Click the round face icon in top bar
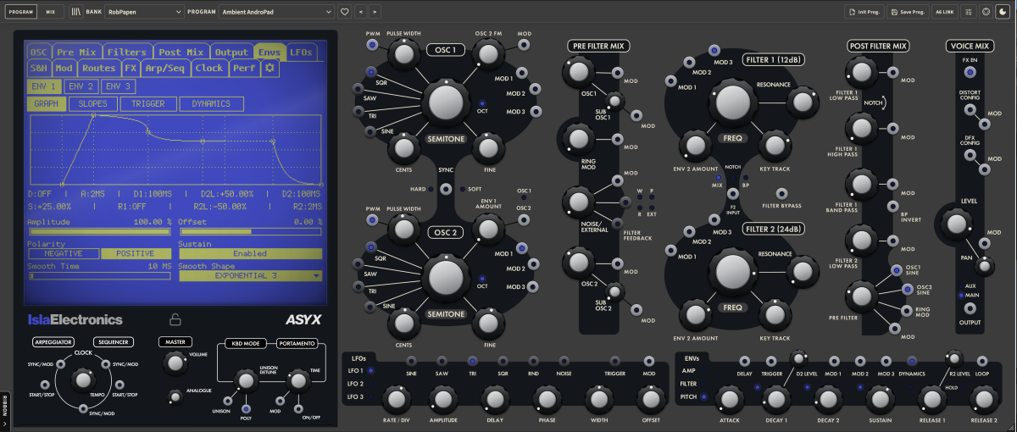This screenshot has height=432, width=1017. coord(986,12)
